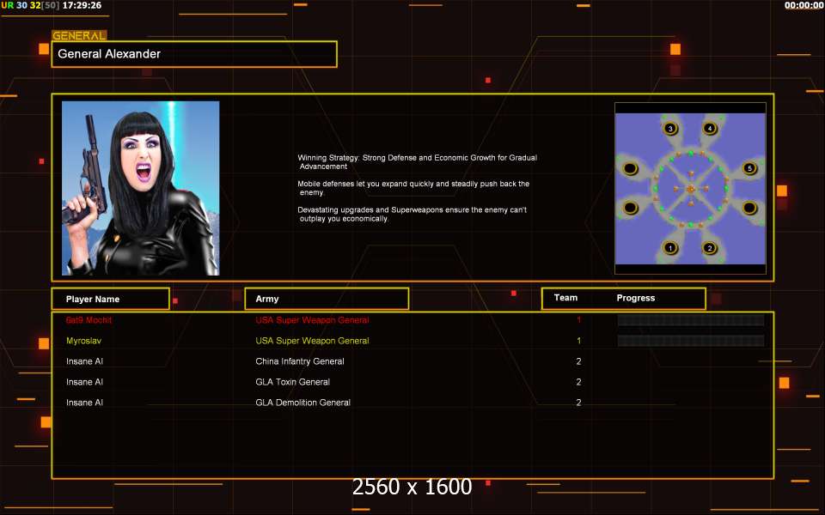
Task: Click the Mobile defenses description text
Action: pyautogui.click(x=413, y=188)
